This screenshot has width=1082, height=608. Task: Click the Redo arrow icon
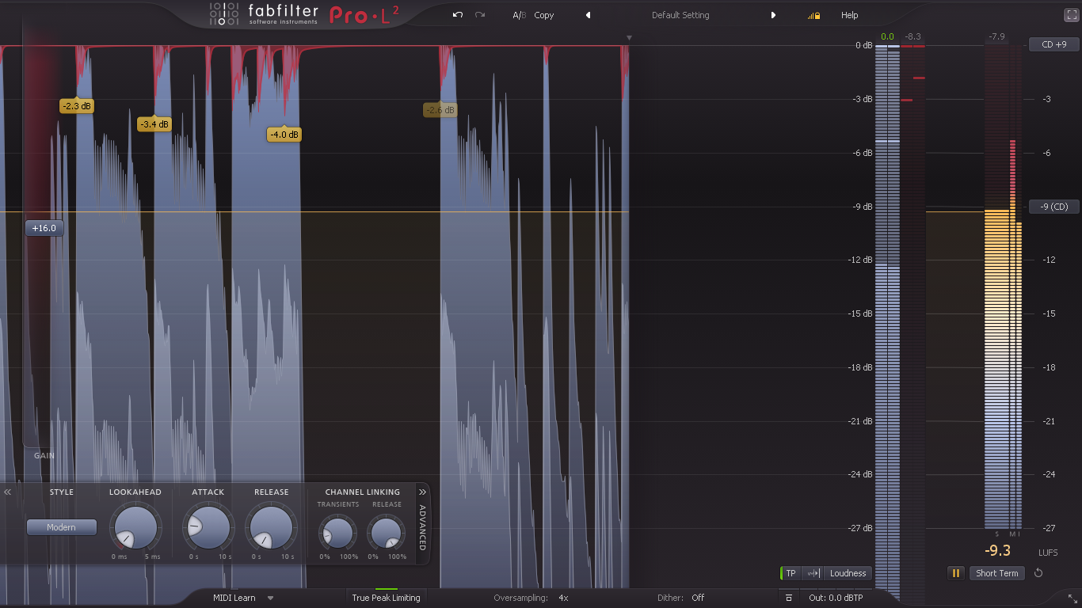click(479, 15)
